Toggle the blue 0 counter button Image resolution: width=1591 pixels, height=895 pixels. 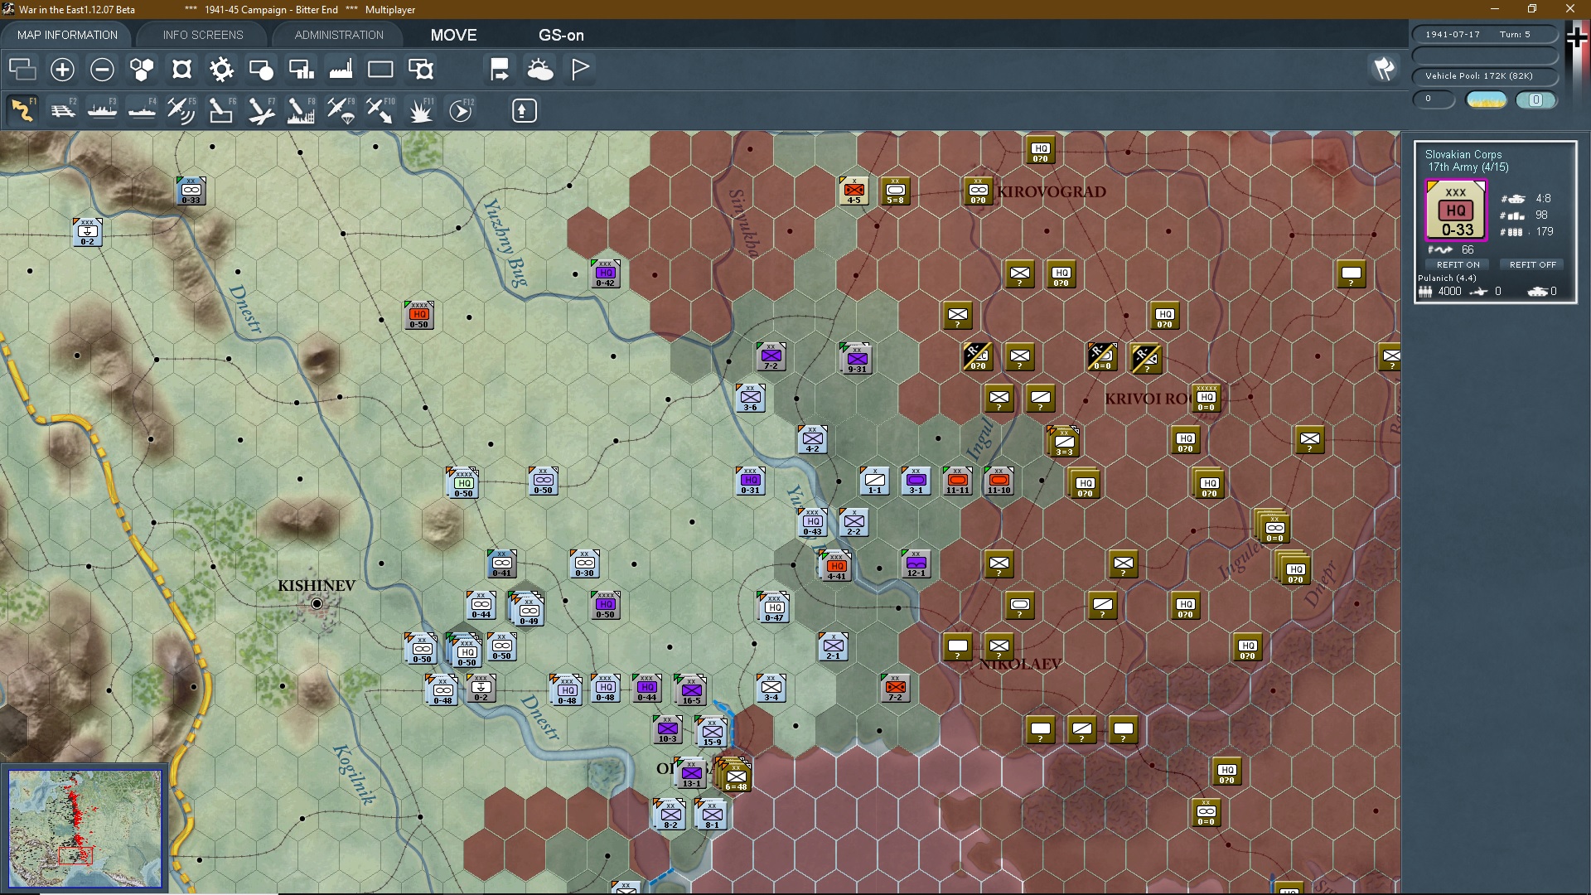coord(1535,99)
